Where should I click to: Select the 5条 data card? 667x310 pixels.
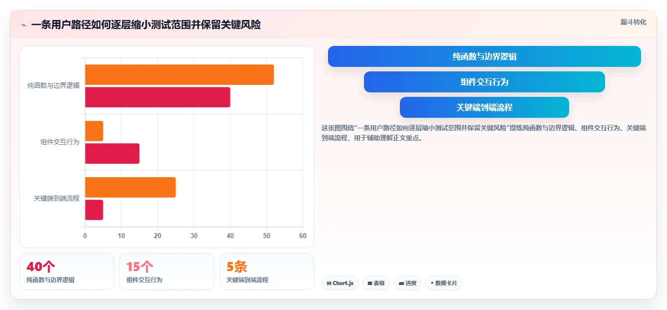click(267, 272)
